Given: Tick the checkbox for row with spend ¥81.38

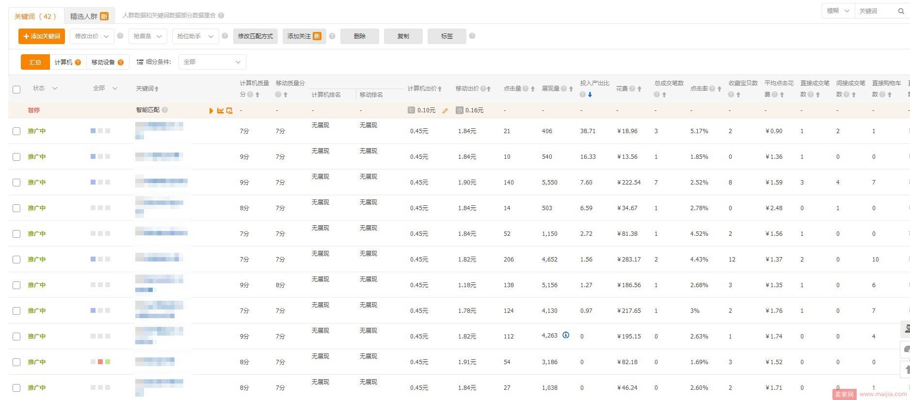Looking at the screenshot, I should tap(16, 234).
